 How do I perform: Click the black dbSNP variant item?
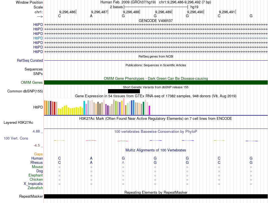tap(124, 91)
